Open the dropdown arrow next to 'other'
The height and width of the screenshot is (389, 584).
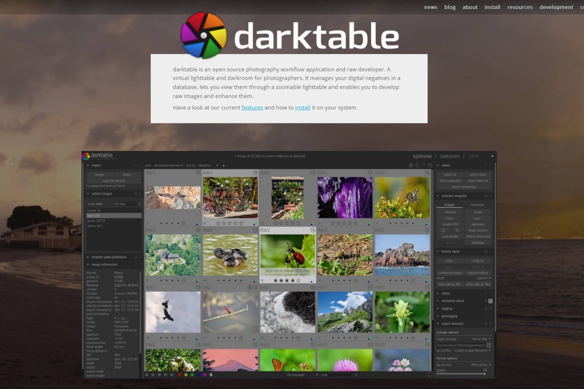(x=492, y=156)
